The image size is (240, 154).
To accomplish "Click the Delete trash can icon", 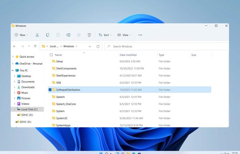I will pos(89,35).
